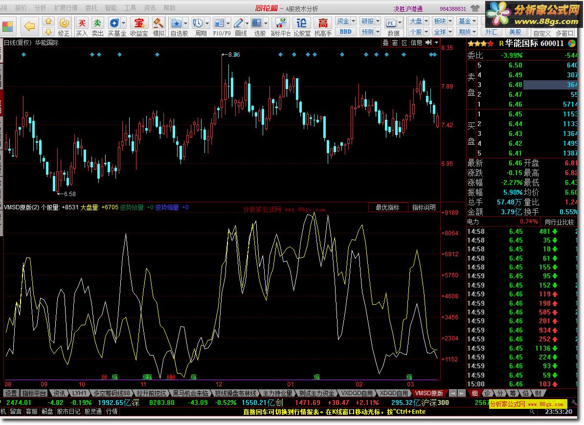Toggle the 信息 info panel button
The image size is (584, 425).
point(416,43)
